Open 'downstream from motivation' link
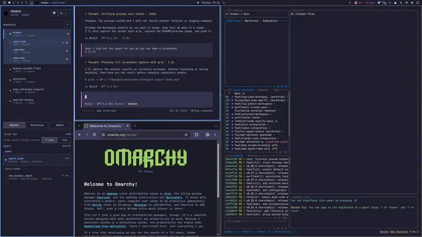Screen dimensions: 422x237 click(x=105, y=226)
